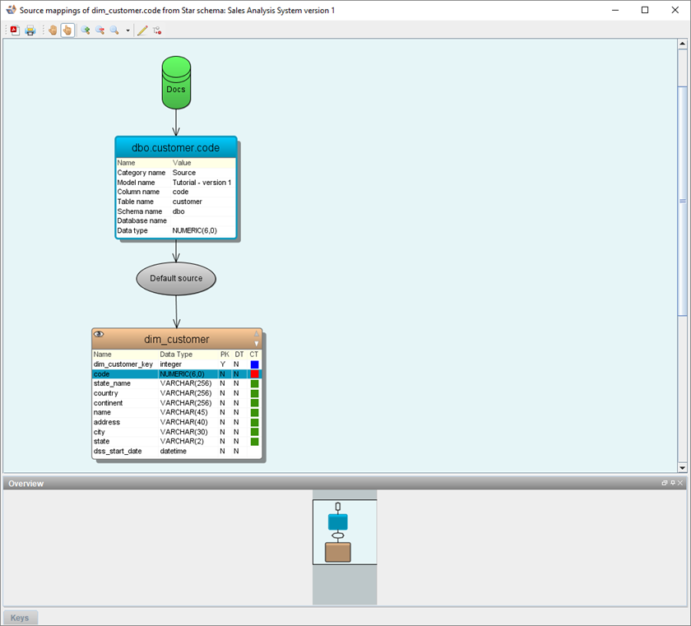Click the CT column header

pos(254,355)
